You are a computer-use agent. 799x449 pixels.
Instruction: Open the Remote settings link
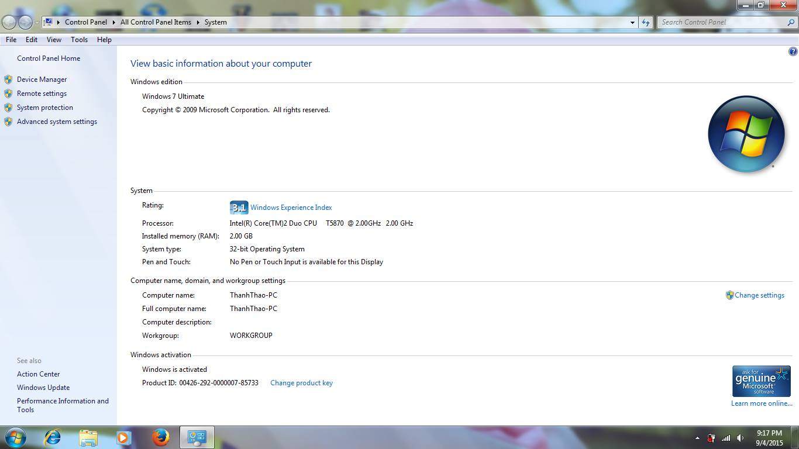point(42,94)
